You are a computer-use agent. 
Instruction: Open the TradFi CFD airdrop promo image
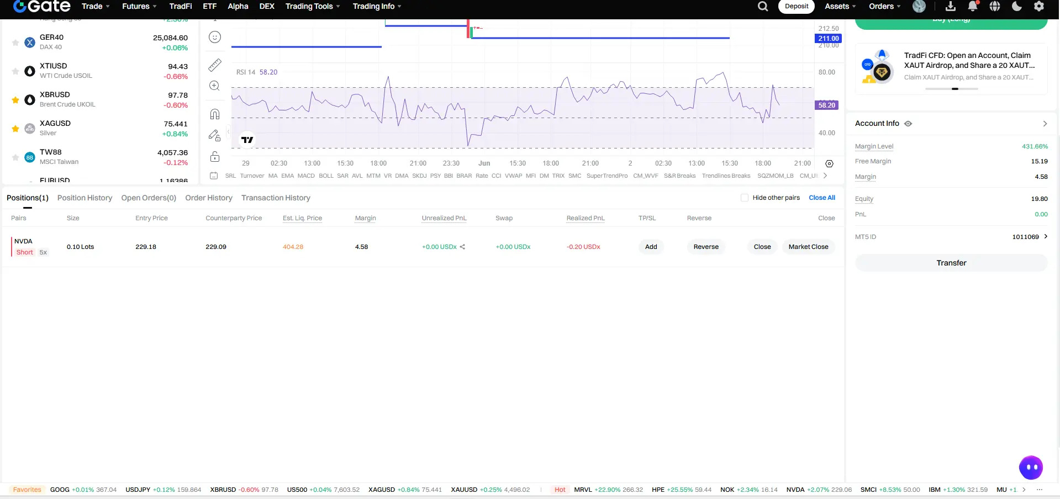[878, 66]
